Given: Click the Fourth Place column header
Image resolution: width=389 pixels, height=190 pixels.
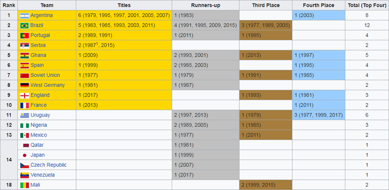Looking at the screenshot, I should [x=319, y=5].
